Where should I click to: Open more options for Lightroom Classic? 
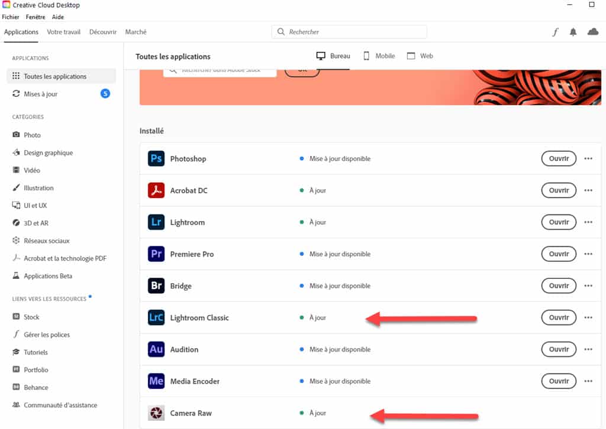coord(588,317)
